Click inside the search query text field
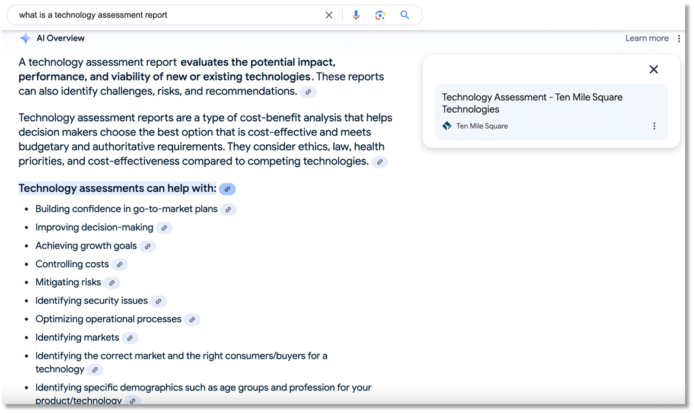Viewport: 694px width, 413px height. (x=166, y=15)
